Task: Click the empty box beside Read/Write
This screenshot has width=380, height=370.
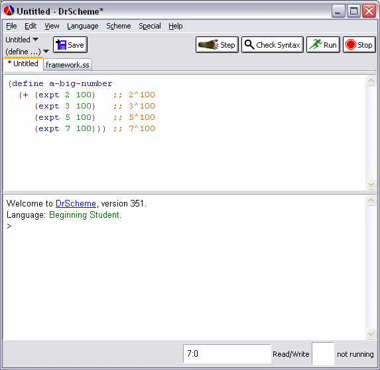Action: (x=323, y=354)
